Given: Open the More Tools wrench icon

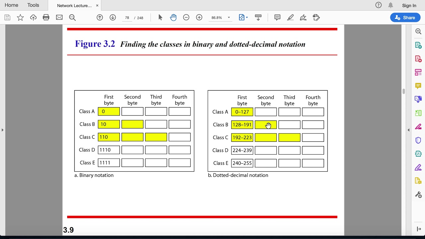Looking at the screenshot, I should click(418, 195).
